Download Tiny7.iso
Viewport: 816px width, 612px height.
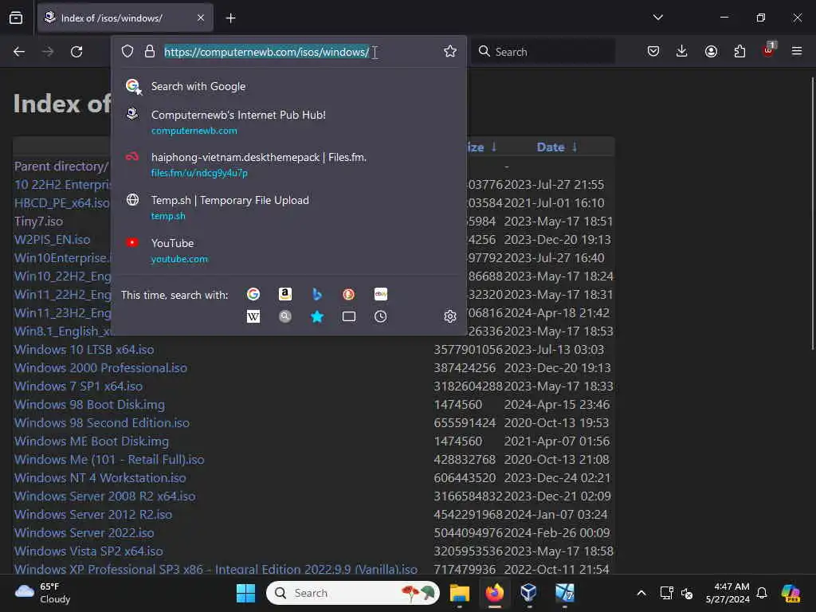(38, 222)
